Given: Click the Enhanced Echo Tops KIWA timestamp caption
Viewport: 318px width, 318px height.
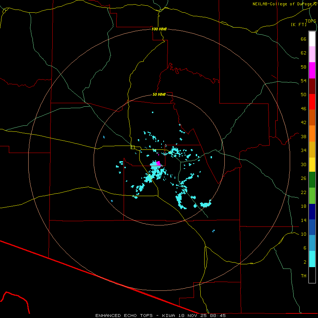Looking at the screenshot, I should [160, 316].
